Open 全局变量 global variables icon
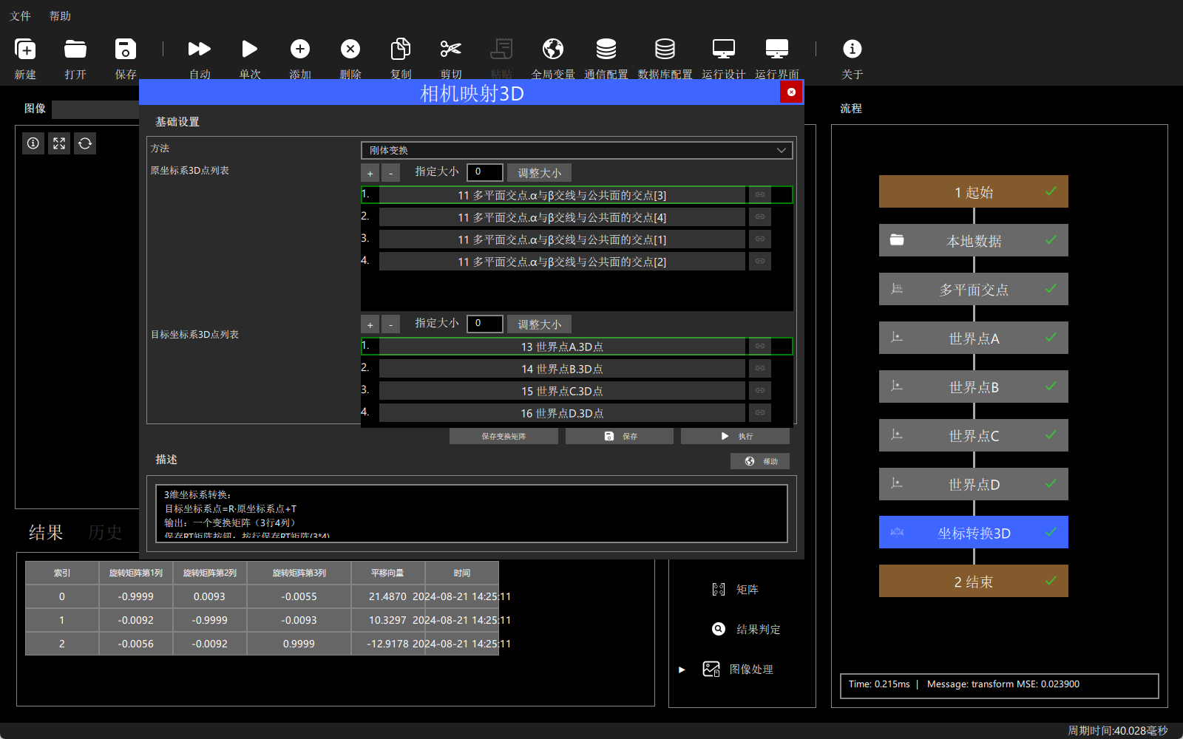The image size is (1183, 739). [x=553, y=50]
